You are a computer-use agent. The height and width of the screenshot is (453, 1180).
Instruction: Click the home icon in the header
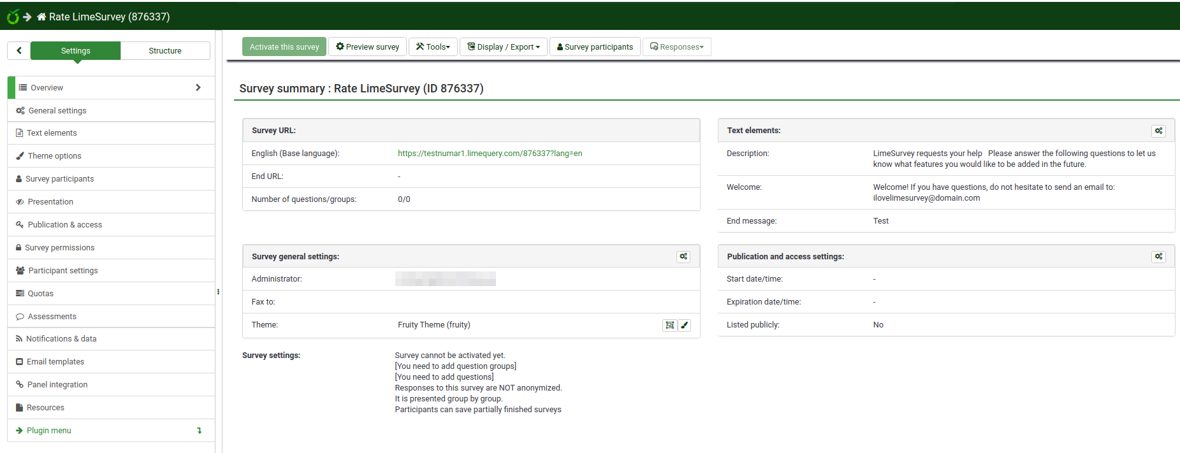[x=41, y=17]
